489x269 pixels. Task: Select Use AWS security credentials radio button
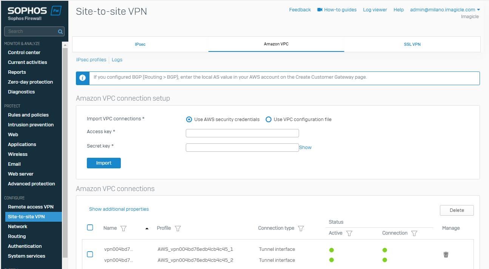(x=189, y=120)
